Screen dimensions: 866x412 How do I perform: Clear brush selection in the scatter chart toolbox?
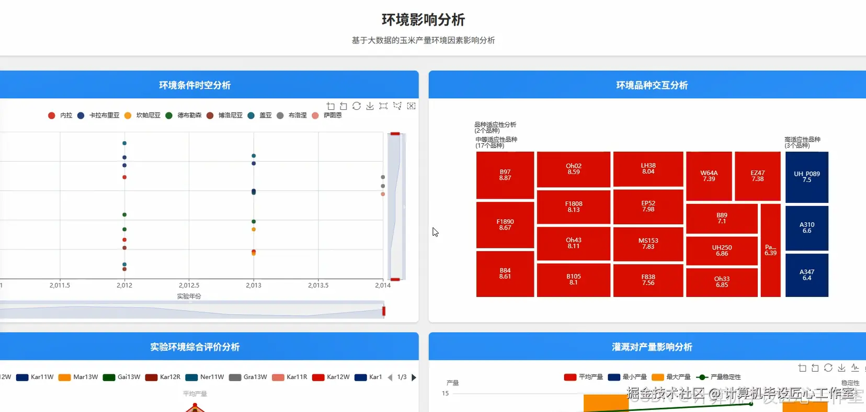tap(412, 106)
